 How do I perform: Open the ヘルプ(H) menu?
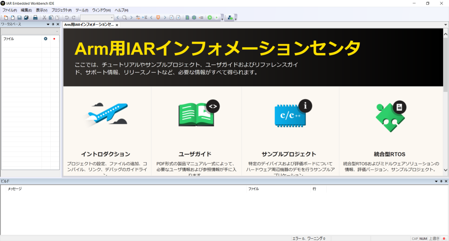121,10
